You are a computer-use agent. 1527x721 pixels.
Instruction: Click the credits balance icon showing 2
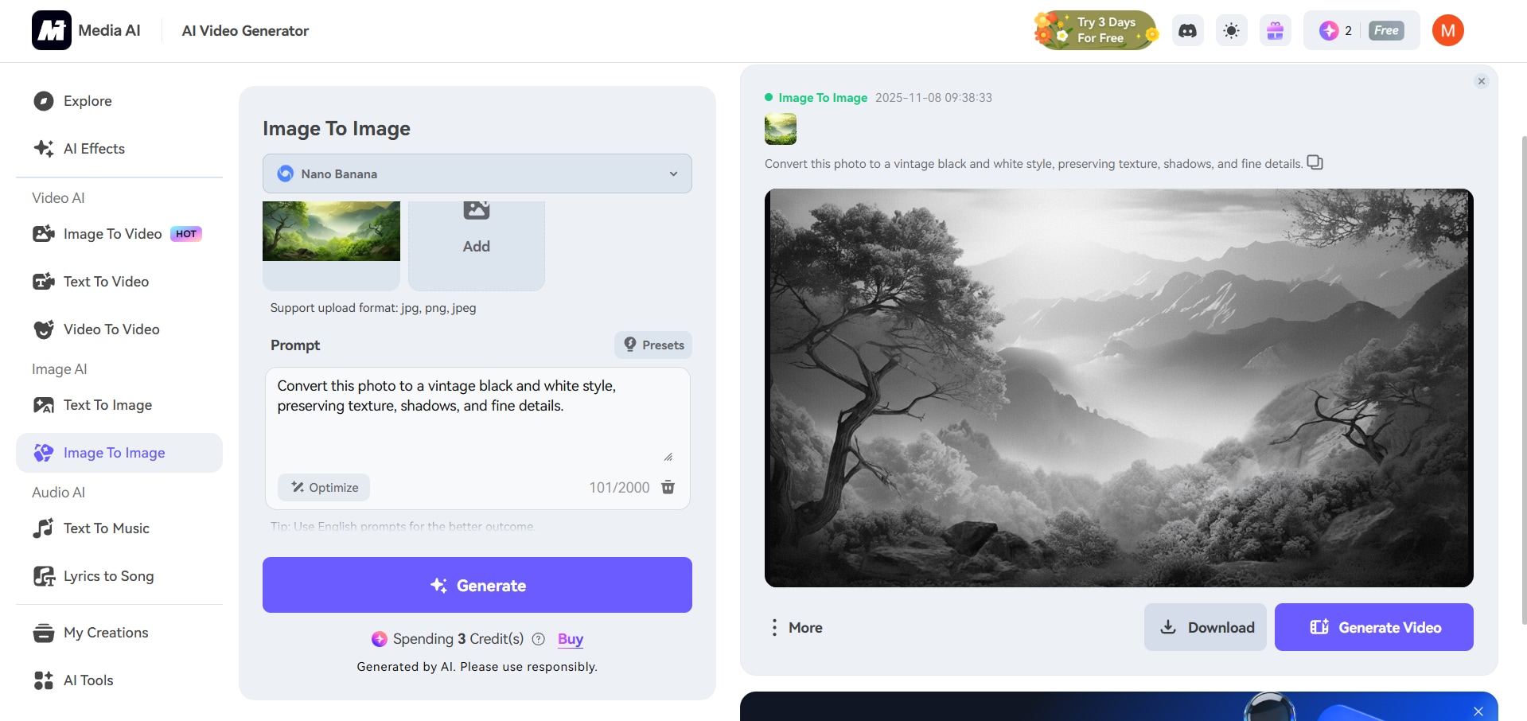(x=1329, y=31)
